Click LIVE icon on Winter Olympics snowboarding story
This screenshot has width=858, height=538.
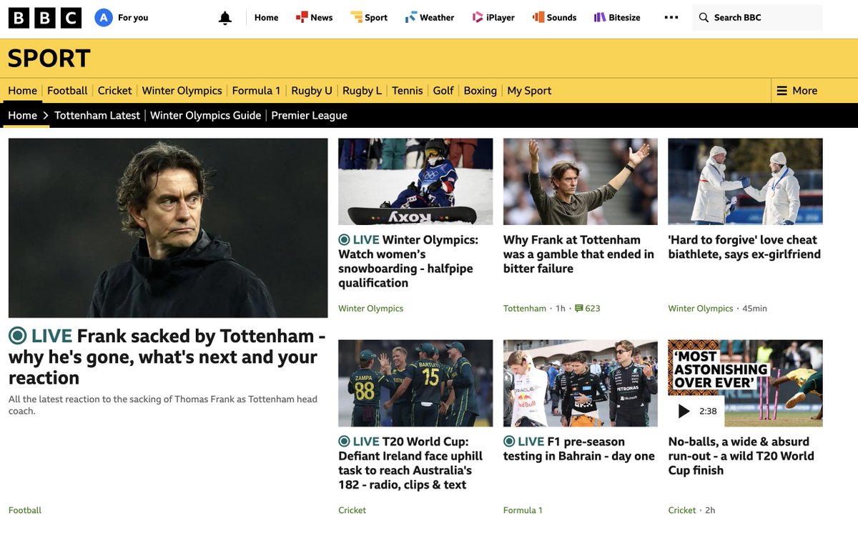344,240
